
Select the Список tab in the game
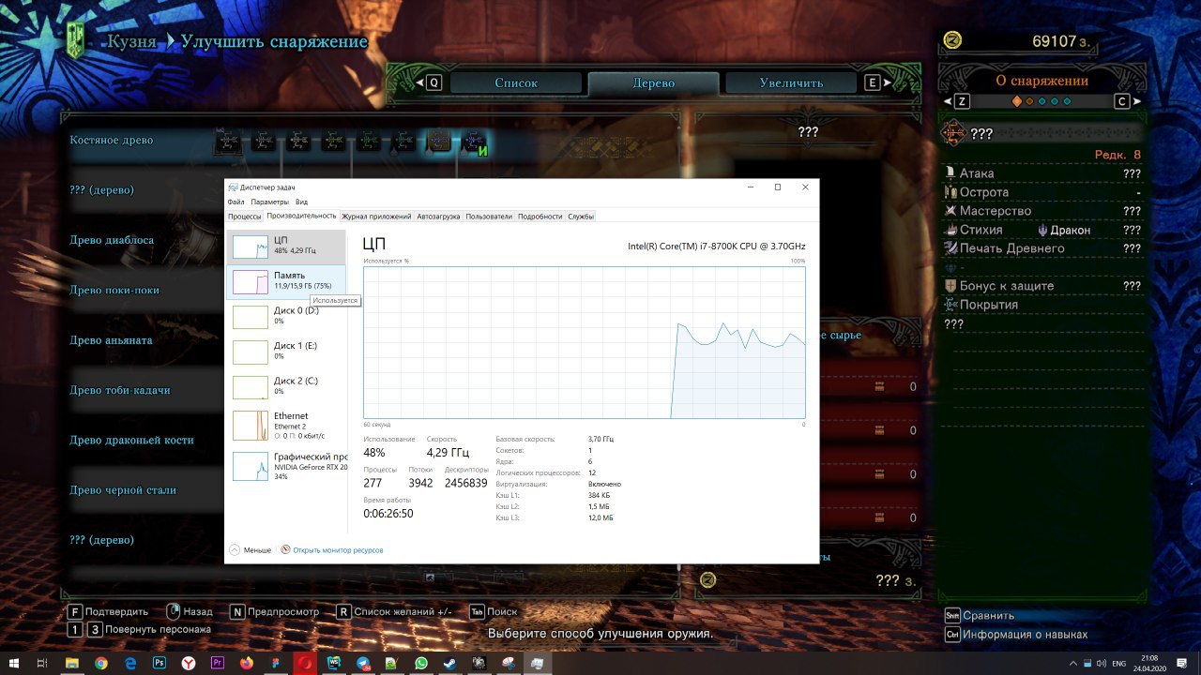pyautogui.click(x=516, y=82)
